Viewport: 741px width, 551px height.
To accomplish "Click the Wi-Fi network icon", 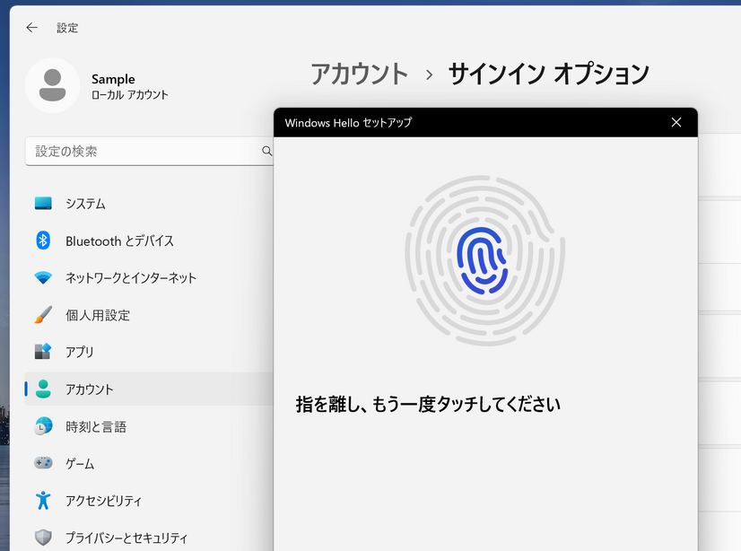I will [x=43, y=277].
